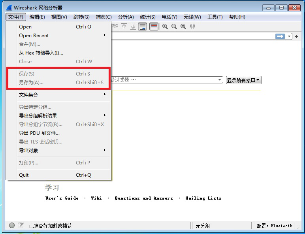Viewport: 305px width, 234px height.
Task: Open the Wiki link
Action: click(x=96, y=198)
